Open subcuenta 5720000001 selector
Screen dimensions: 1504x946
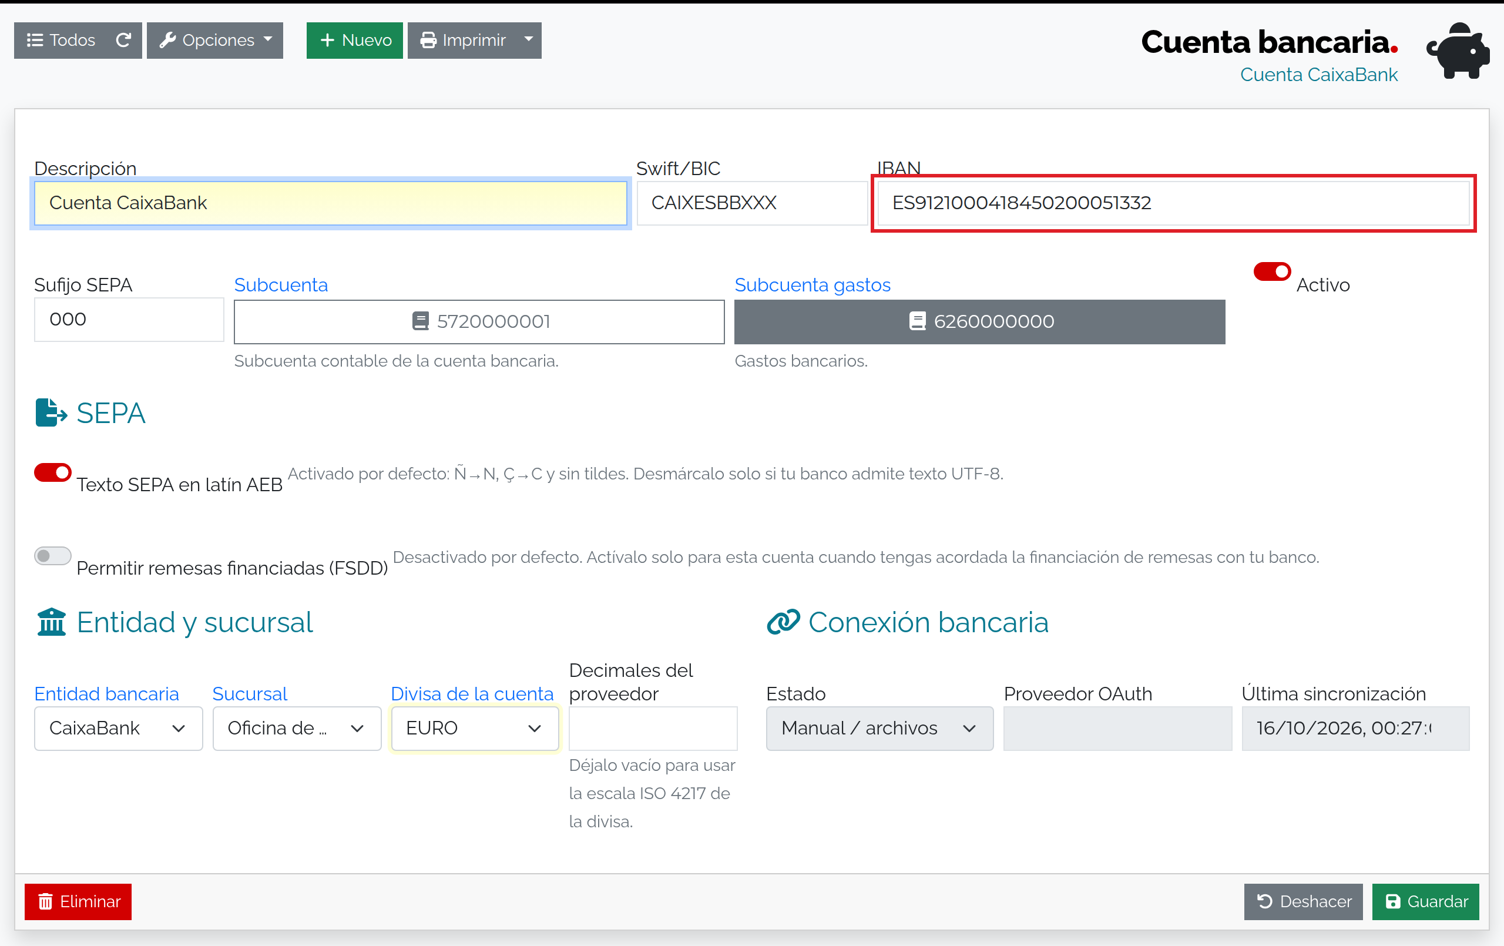479,322
